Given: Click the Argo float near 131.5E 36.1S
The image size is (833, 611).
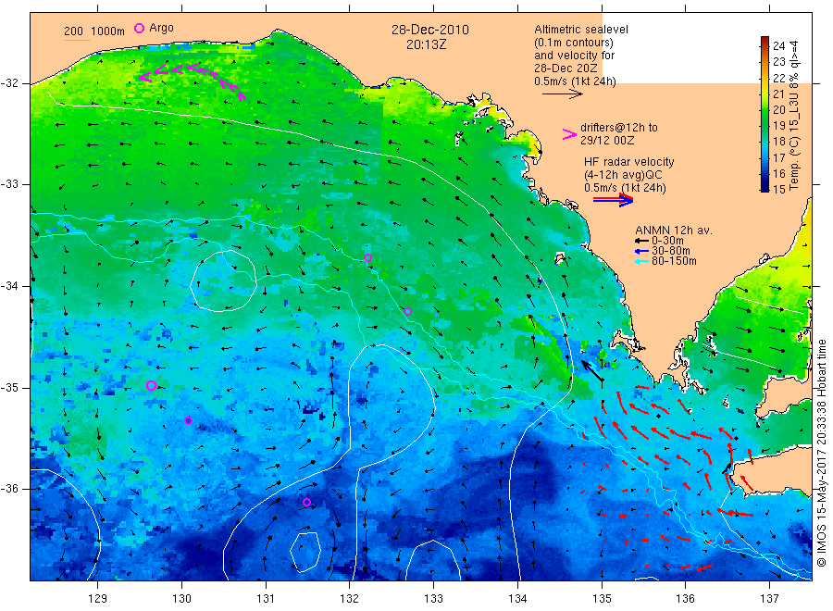Looking at the screenshot, I should (306, 503).
